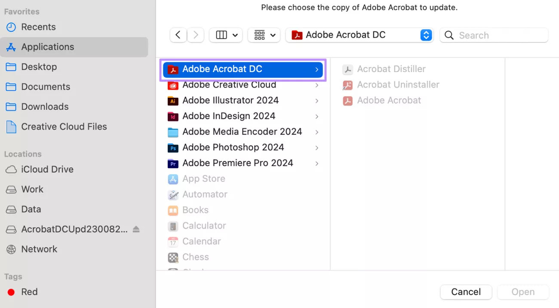This screenshot has height=308, width=559.
Task: Open the grouping options dropdown
Action: 264,35
